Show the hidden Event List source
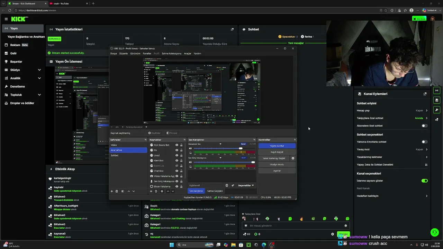Viewport: 443px width, 249px height. click(x=177, y=166)
